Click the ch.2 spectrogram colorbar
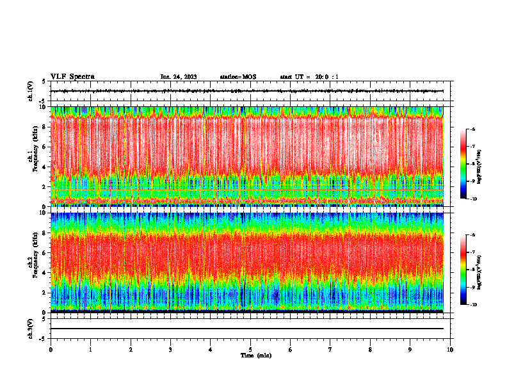 [463, 270]
